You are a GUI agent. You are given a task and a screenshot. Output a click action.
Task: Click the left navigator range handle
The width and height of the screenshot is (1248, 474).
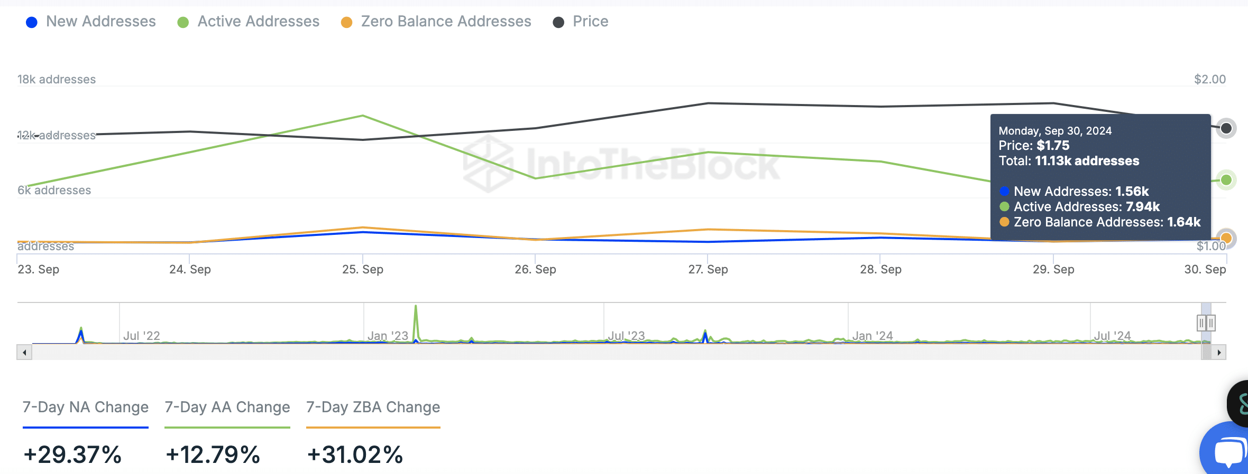1201,323
